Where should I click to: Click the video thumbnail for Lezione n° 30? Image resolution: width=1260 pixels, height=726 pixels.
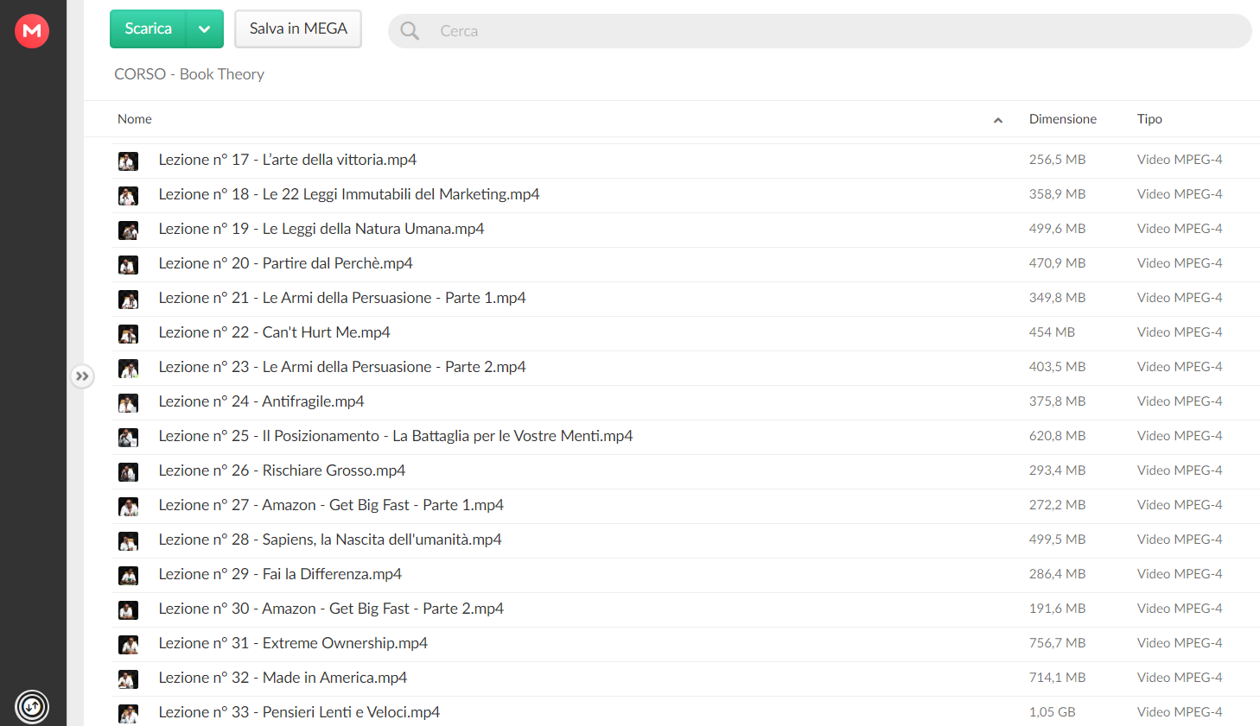point(128,609)
